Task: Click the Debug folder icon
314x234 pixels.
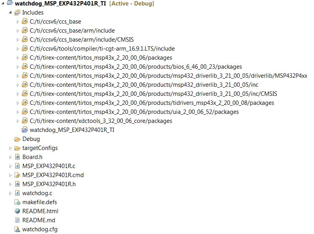Action: 17,139
